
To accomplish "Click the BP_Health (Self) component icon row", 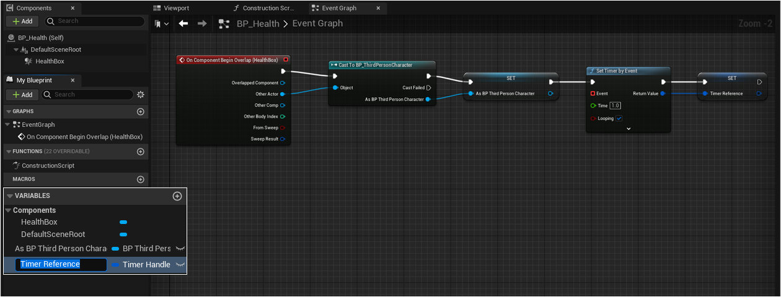I will (74, 38).
